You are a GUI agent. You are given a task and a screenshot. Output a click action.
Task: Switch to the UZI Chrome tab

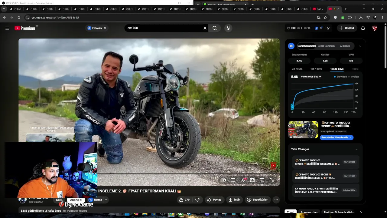point(318,9)
